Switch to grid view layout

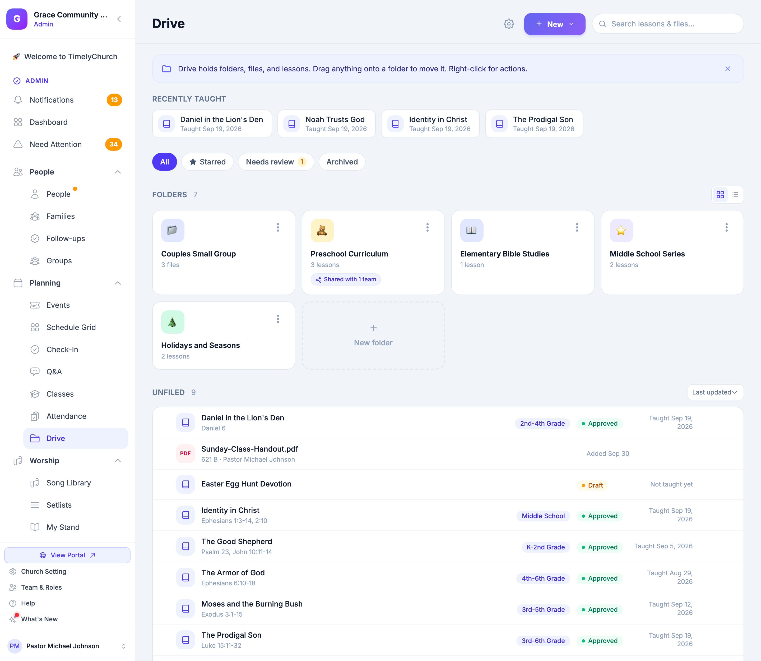click(720, 194)
